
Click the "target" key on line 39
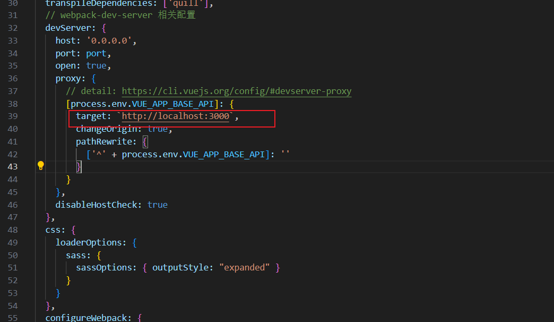[91, 116]
